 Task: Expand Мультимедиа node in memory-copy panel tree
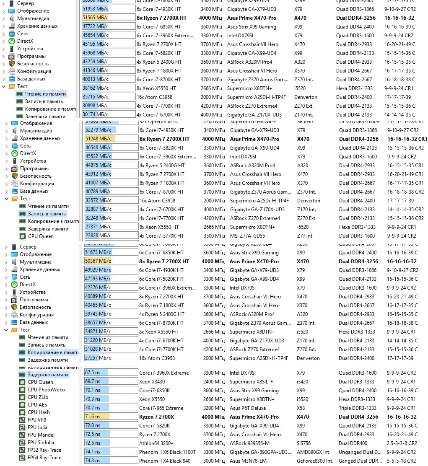coord(6,262)
